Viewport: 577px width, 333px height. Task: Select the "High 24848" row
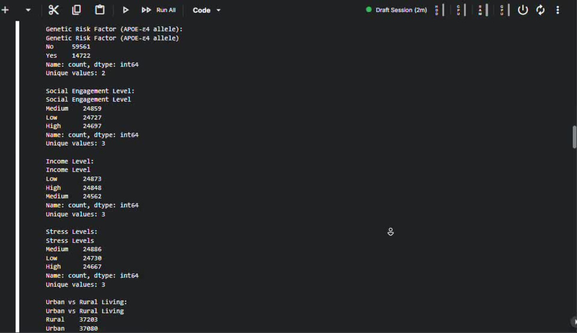[74, 188]
